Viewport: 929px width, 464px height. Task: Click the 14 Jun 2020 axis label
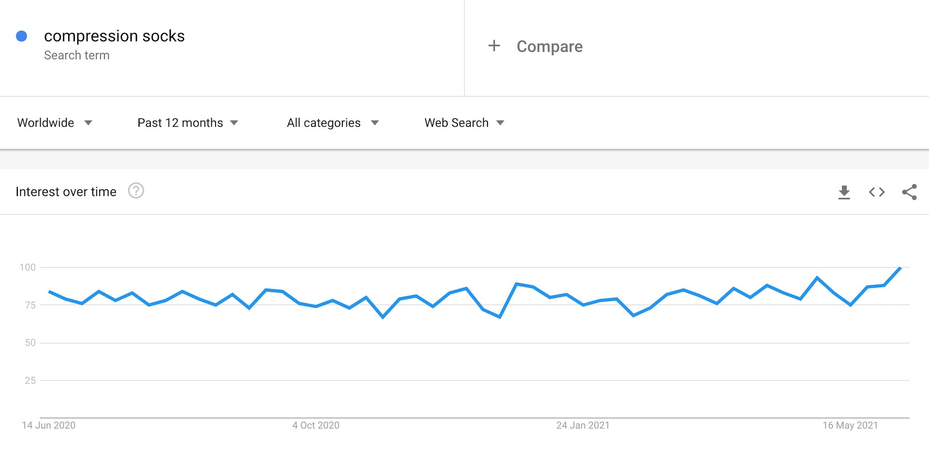click(x=48, y=425)
